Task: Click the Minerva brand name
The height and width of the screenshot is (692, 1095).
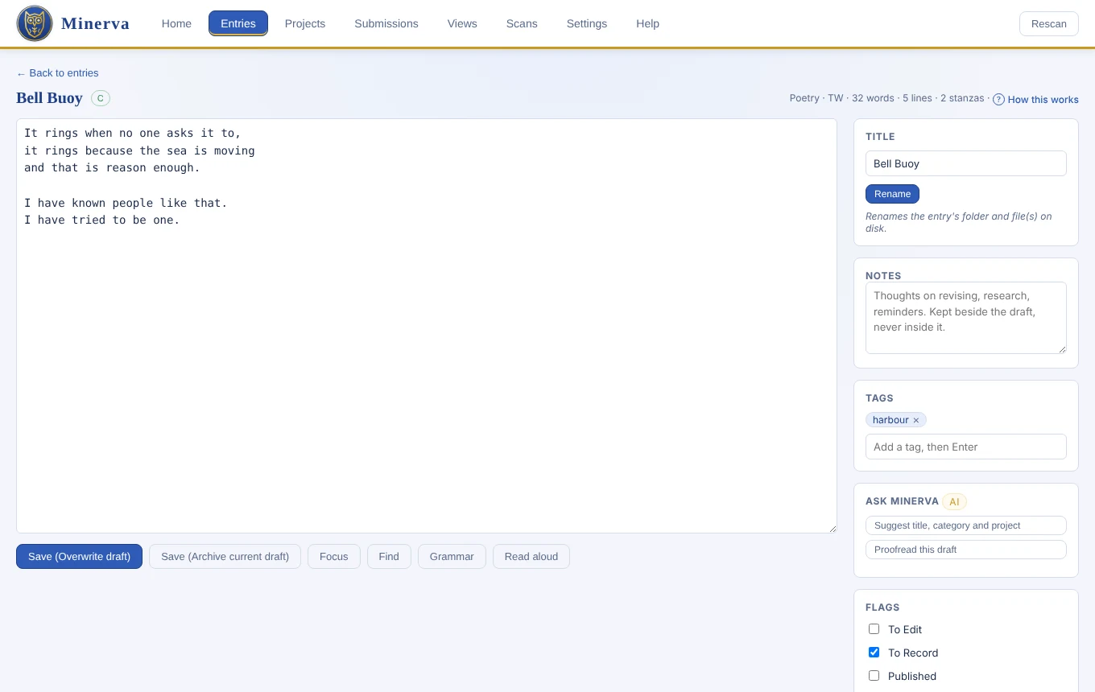Action: click(x=95, y=23)
